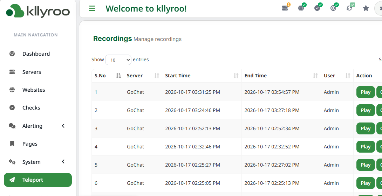Click the Pages bookmark icon in the sidebar
Viewport: 382px width, 196px height.
coord(12,144)
